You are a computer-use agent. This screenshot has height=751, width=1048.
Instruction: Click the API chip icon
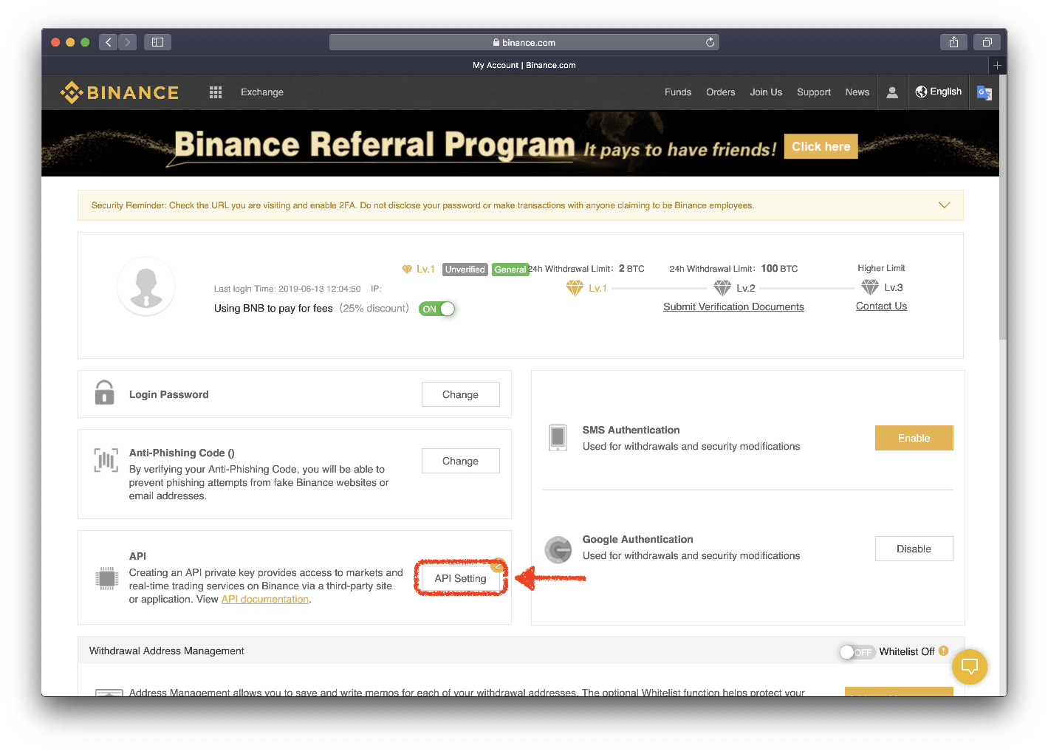[x=107, y=578]
